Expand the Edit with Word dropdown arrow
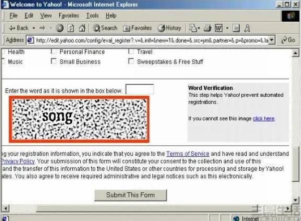Image resolution: width=301 pixels, height=221 pixels. 227,28
